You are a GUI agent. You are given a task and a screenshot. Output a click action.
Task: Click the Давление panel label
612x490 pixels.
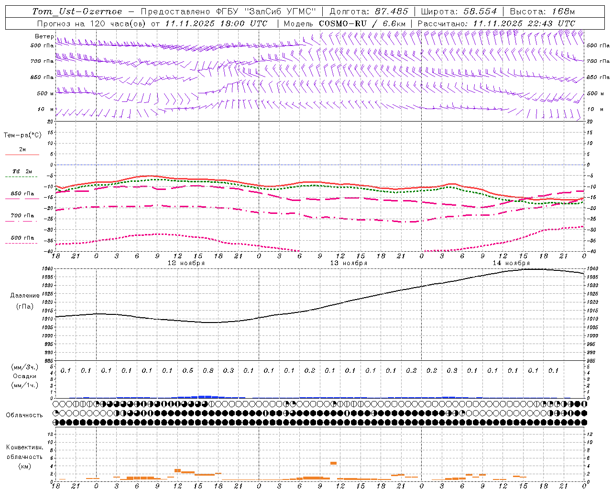pyautogui.click(x=25, y=296)
